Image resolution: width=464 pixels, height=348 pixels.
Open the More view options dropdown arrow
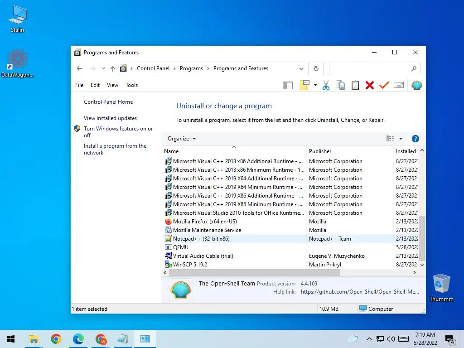tap(401, 139)
